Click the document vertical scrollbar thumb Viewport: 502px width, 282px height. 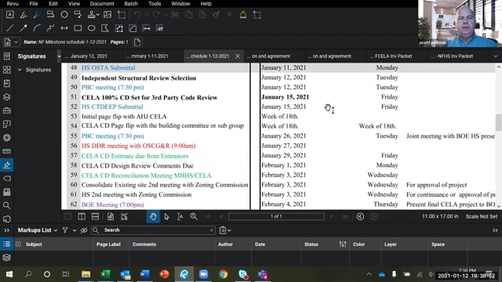pyautogui.click(x=499, y=122)
